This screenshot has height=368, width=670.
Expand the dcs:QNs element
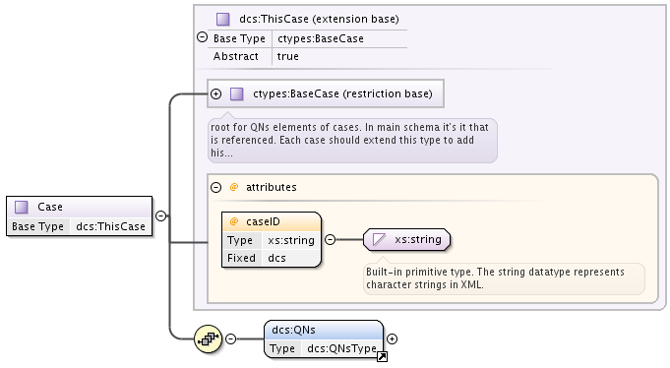392,338
